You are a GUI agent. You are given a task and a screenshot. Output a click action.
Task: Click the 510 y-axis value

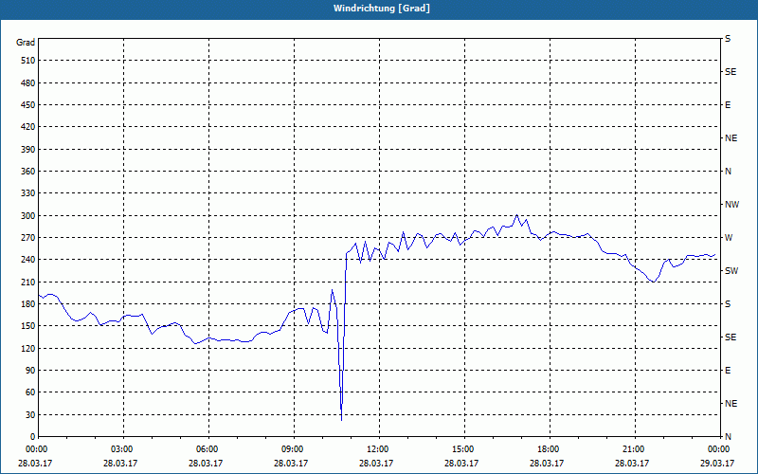tap(28, 61)
